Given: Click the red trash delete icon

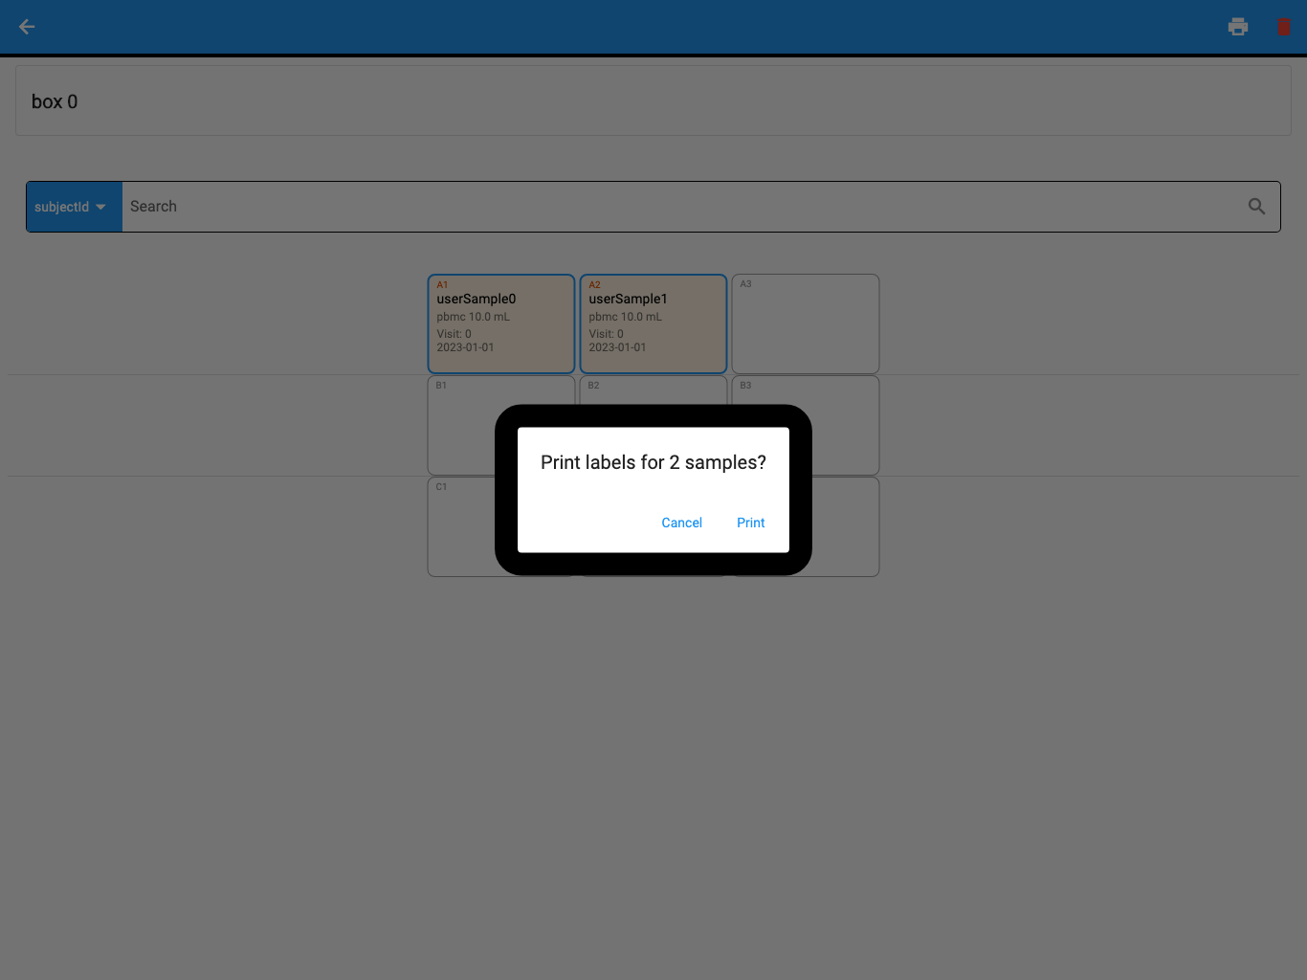Looking at the screenshot, I should pos(1284,27).
